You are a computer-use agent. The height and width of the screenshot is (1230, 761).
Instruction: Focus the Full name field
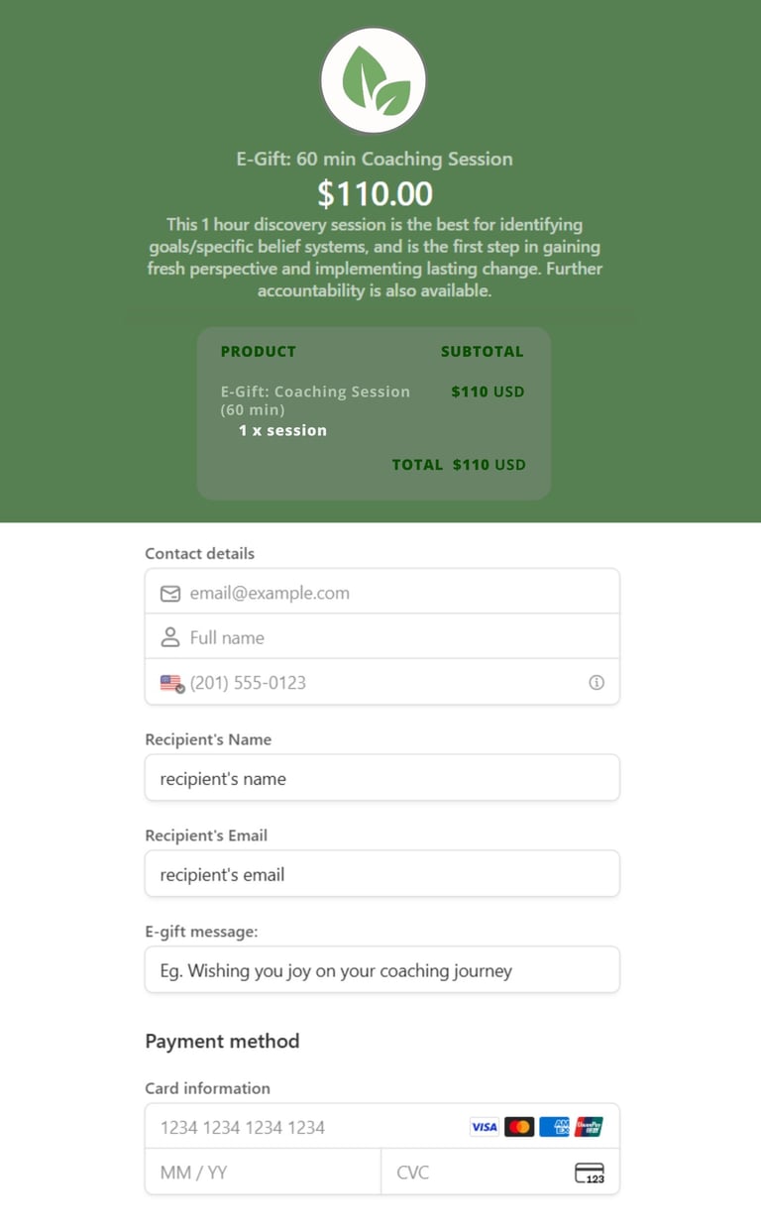click(382, 636)
